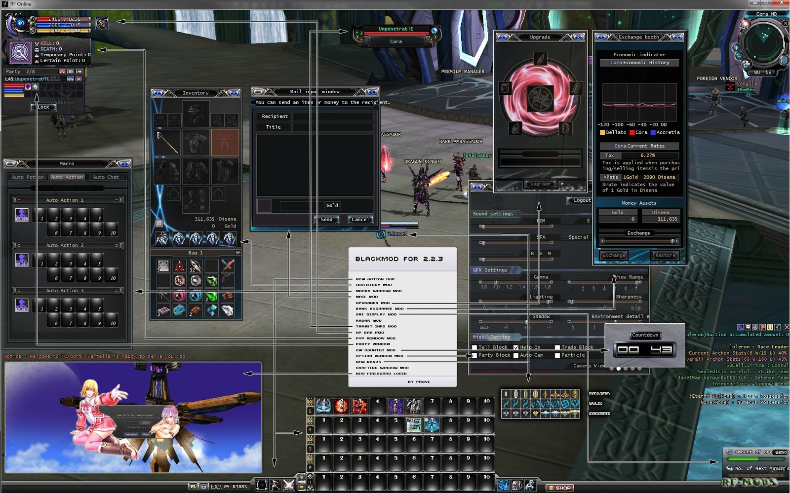
Task: Click Cancel in Mail input window
Action: [360, 220]
